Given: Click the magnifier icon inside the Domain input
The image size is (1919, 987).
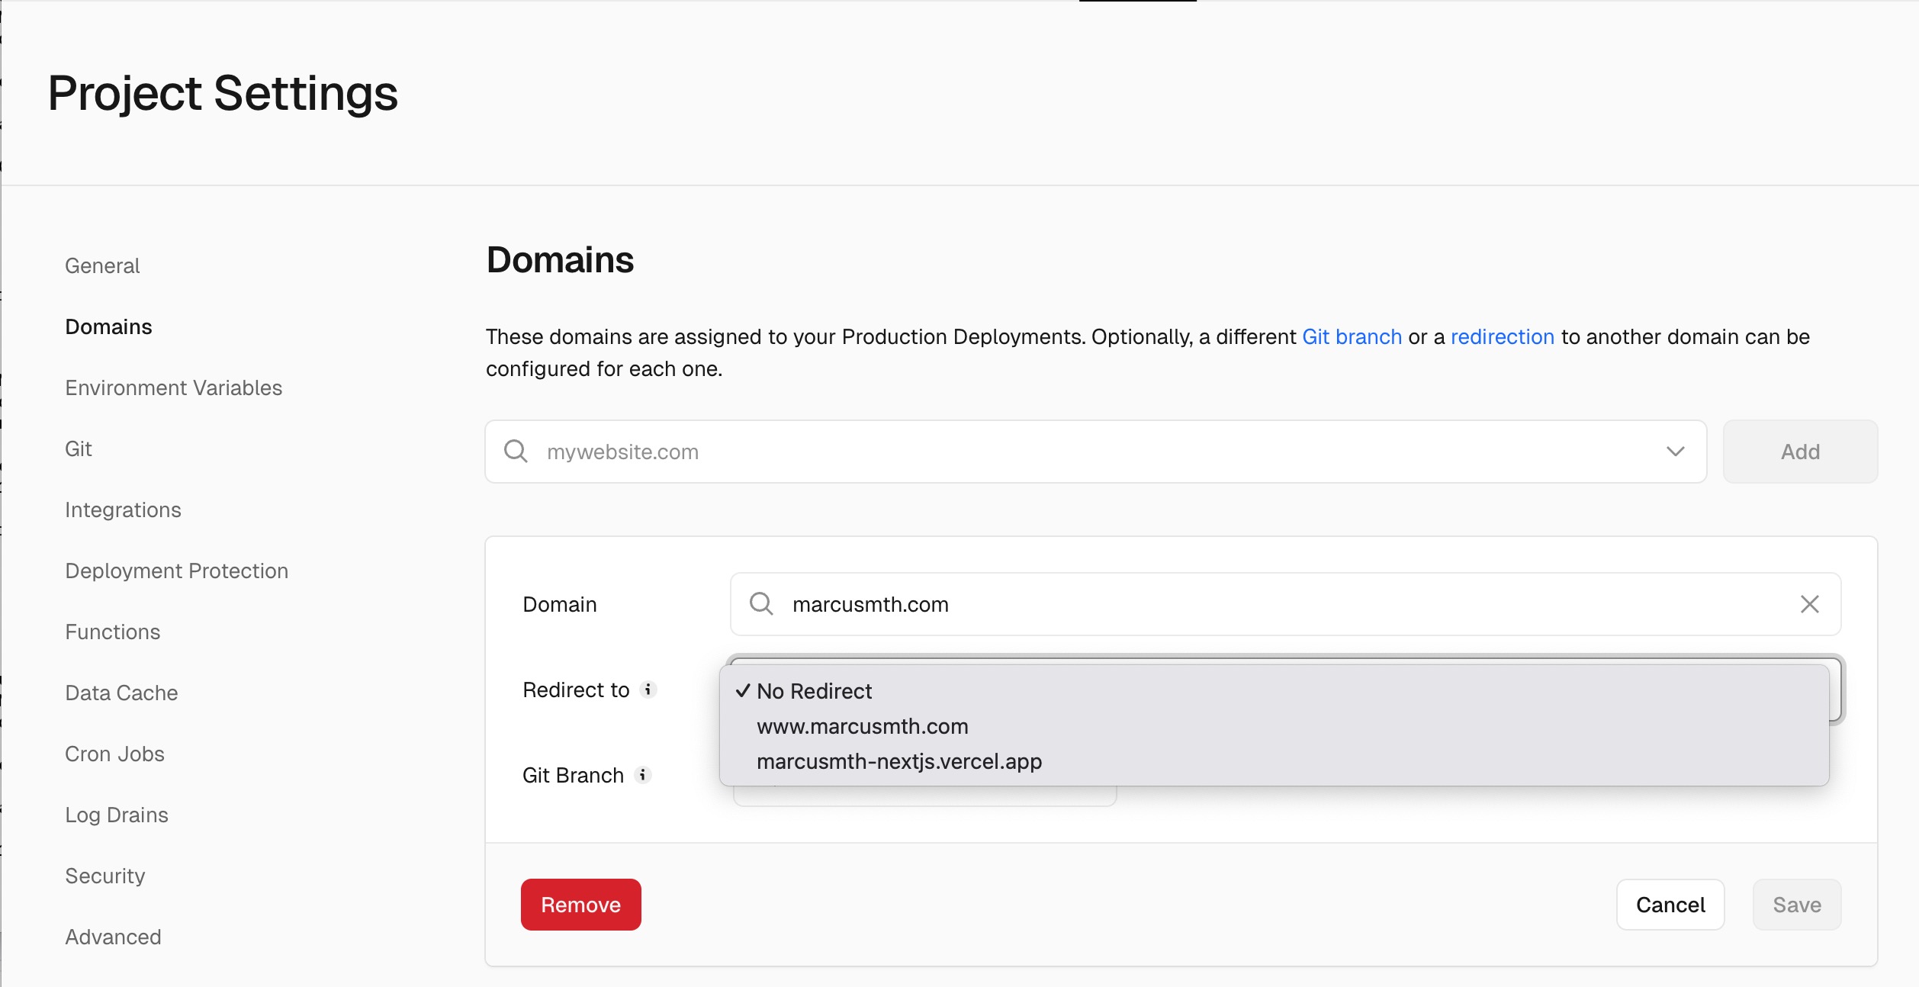Looking at the screenshot, I should pyautogui.click(x=760, y=604).
